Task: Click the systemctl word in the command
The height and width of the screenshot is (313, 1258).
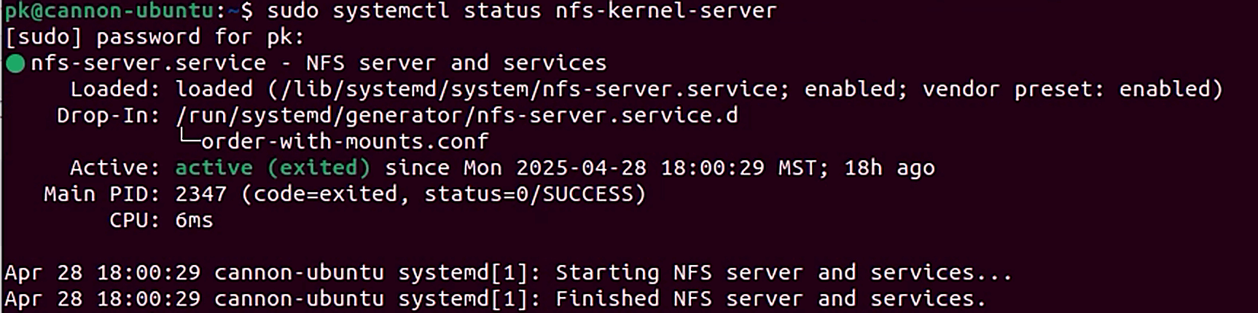Action: click(391, 11)
